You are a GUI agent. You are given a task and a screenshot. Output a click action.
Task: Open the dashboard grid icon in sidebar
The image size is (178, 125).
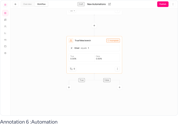[x=5, y=13]
